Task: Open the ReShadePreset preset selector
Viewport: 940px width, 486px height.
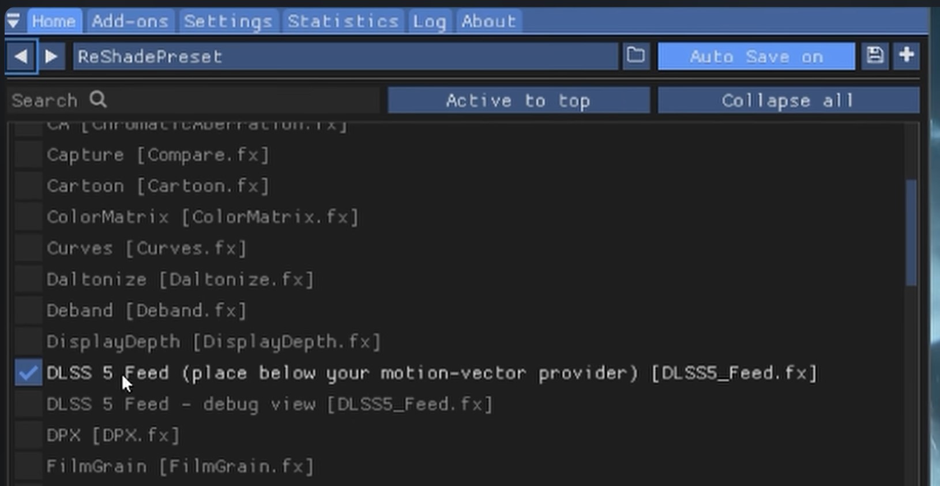Action: pyautogui.click(x=345, y=56)
